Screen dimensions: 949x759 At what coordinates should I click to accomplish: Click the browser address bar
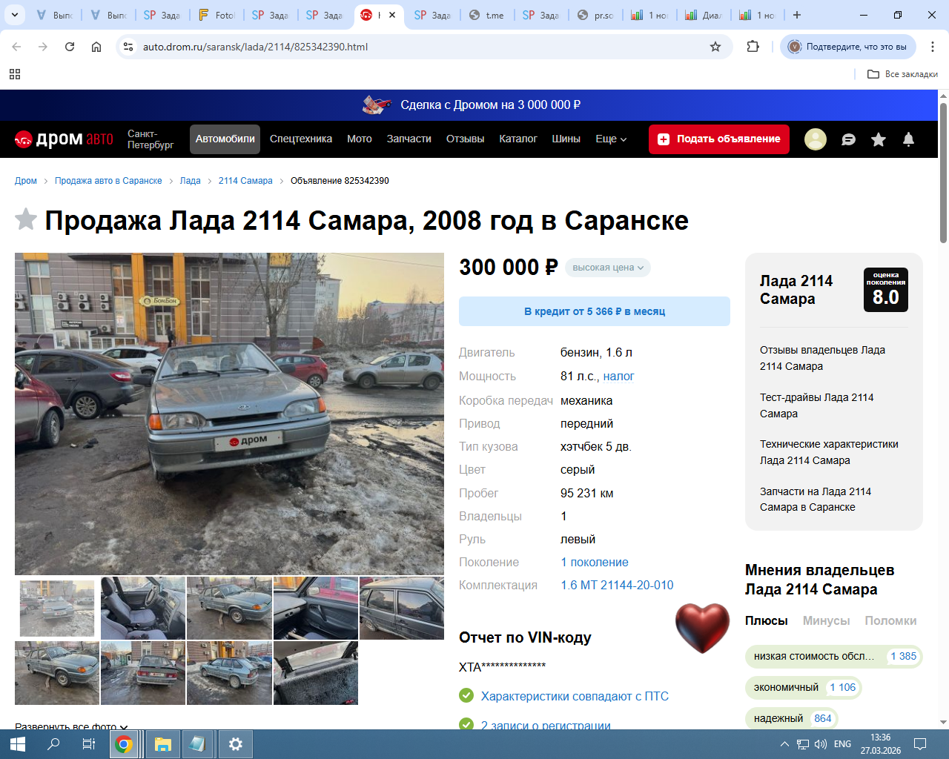423,47
